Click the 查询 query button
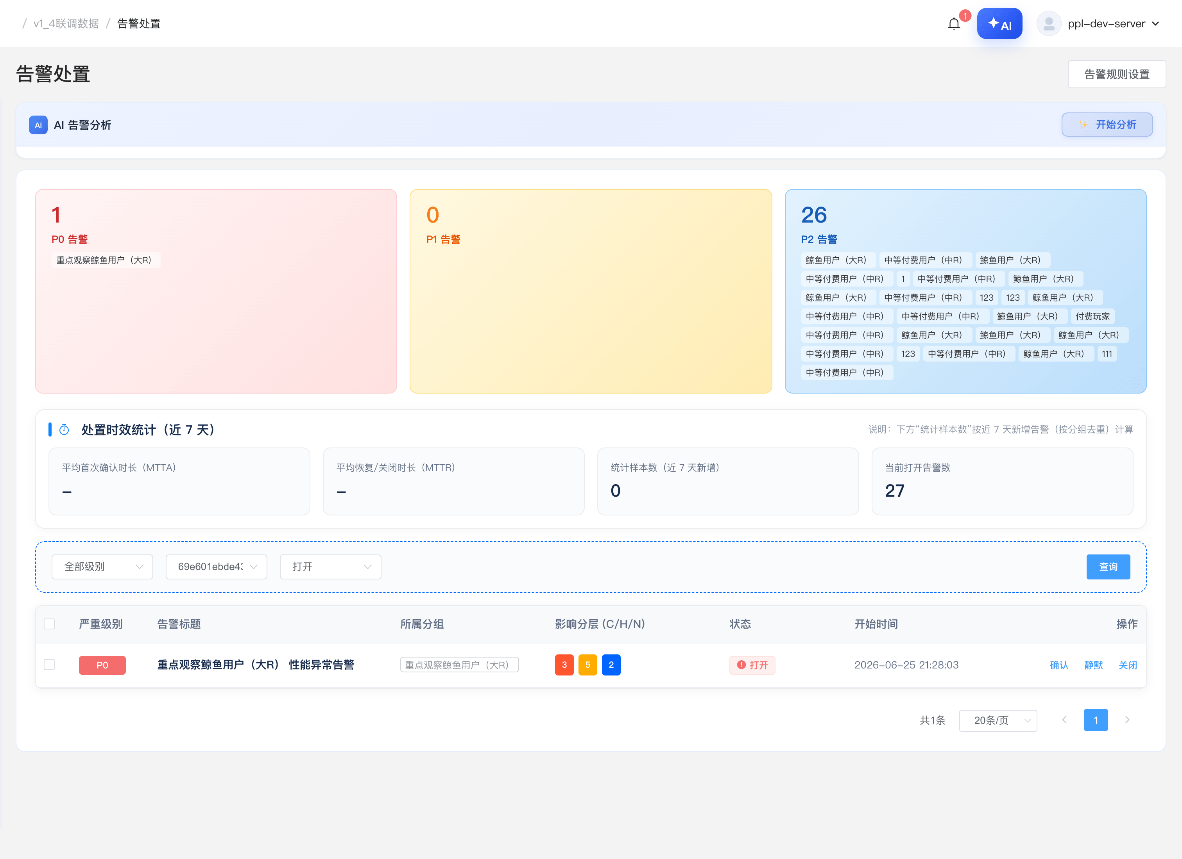 tap(1108, 567)
